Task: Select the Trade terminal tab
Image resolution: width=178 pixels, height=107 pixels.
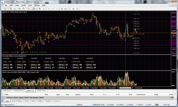Action: (x=7, y=101)
